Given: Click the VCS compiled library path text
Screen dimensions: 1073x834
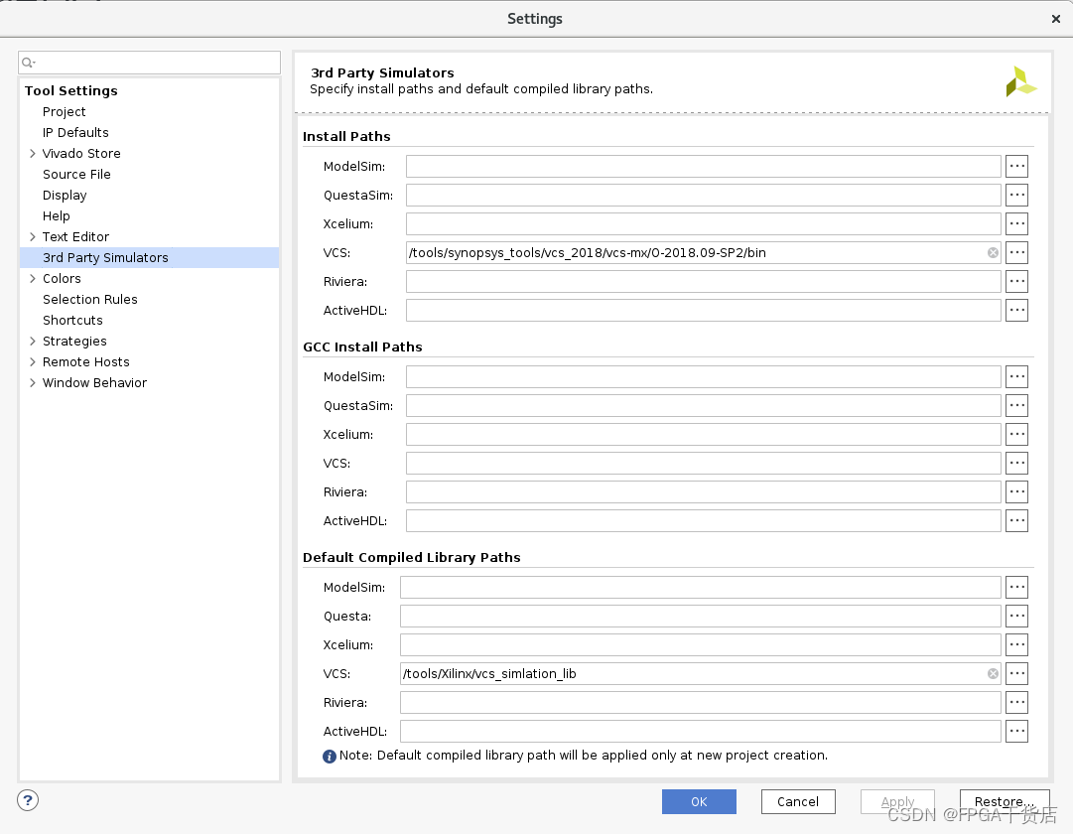Looking at the screenshot, I should tap(489, 674).
